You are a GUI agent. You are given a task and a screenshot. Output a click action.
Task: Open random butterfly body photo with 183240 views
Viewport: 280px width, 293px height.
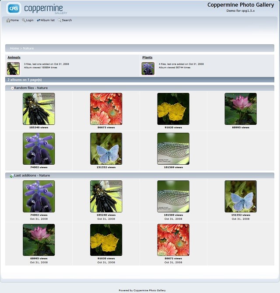click(39, 109)
